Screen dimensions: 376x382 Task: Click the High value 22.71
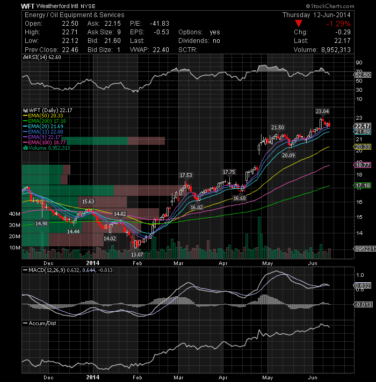coord(70,32)
